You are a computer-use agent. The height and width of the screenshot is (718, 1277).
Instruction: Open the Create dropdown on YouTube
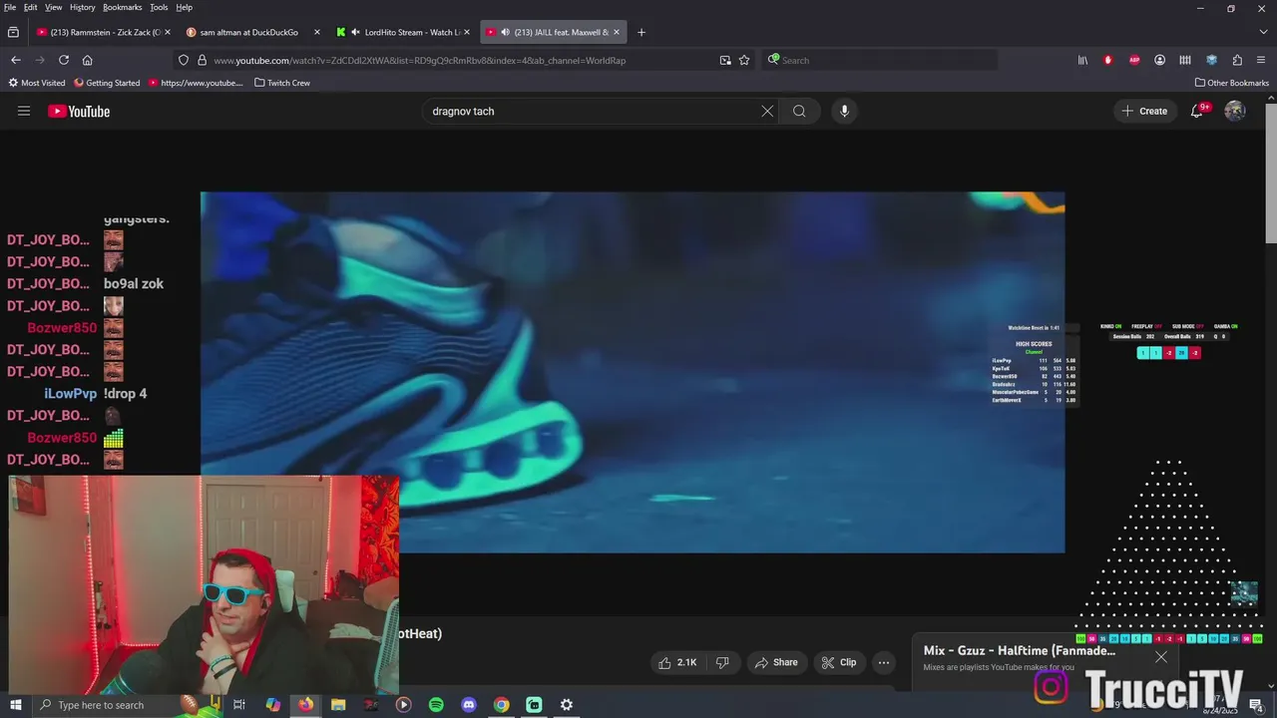pos(1144,111)
